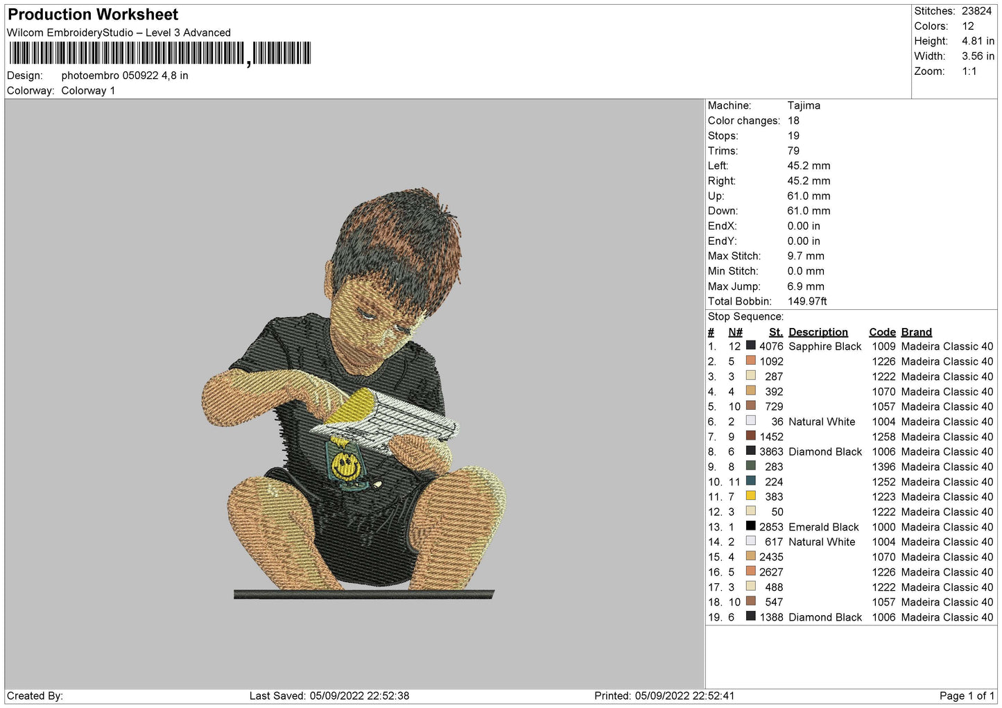
Task: Select the EndX value 0.00 in
Action: click(804, 226)
